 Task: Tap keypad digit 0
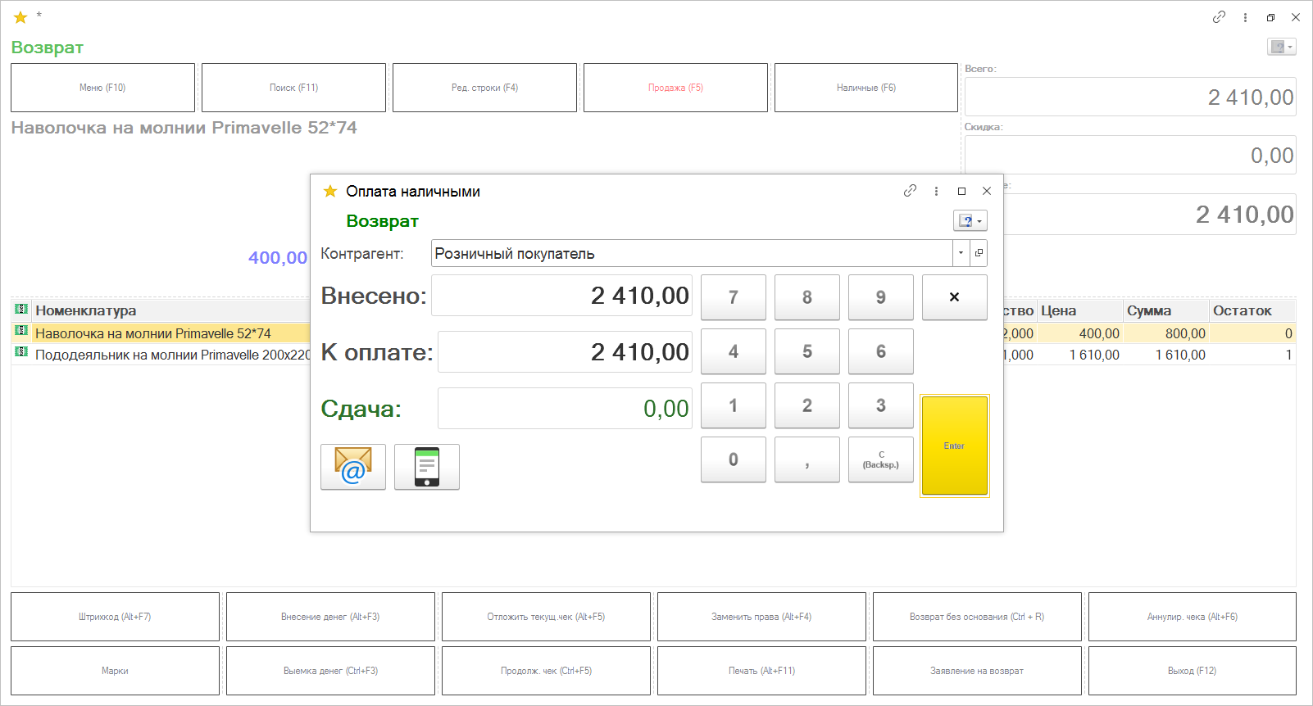[x=734, y=459]
